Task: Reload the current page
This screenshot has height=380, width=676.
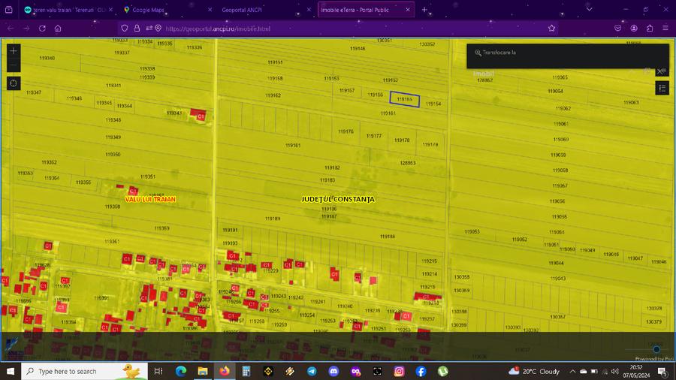Action: 42,29
